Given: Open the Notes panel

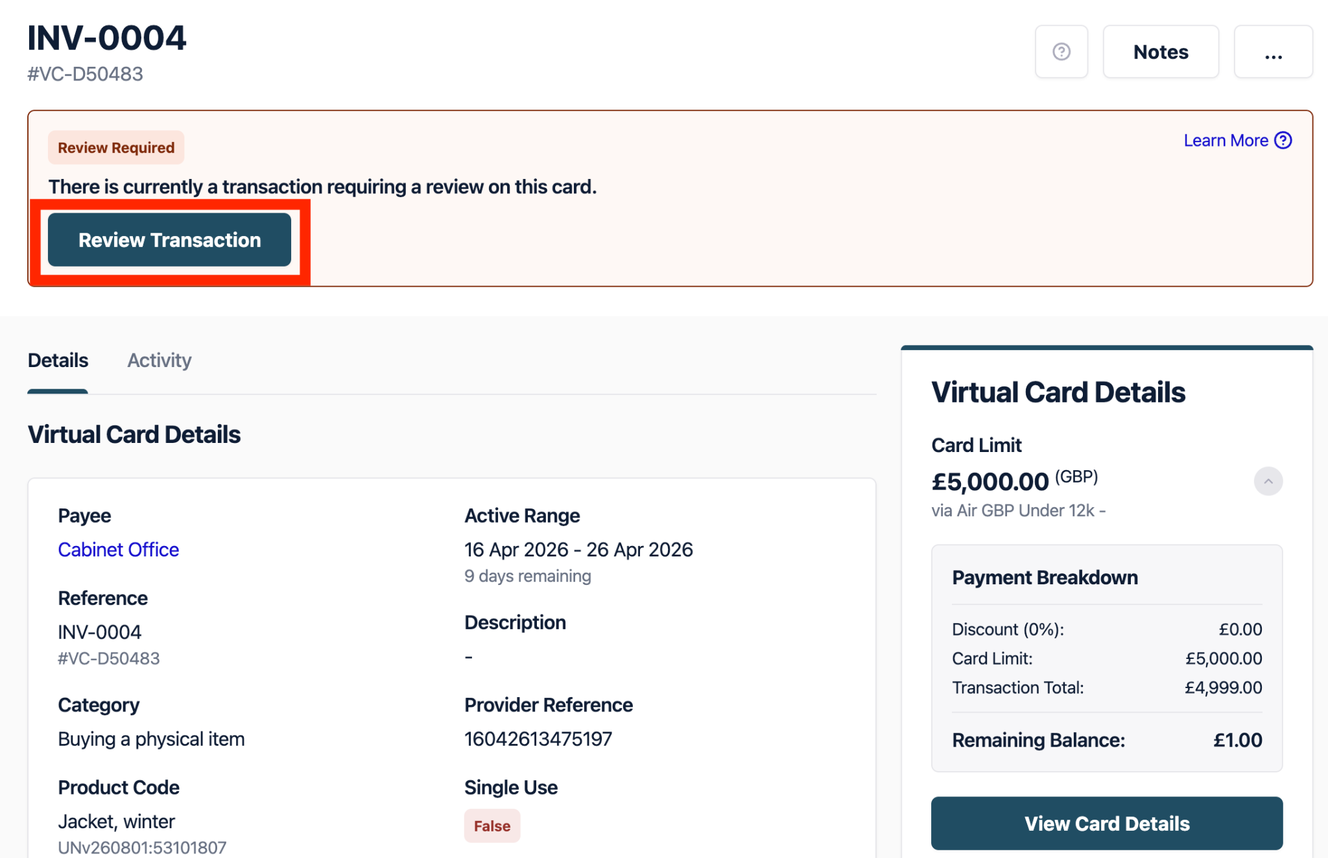Looking at the screenshot, I should point(1160,52).
